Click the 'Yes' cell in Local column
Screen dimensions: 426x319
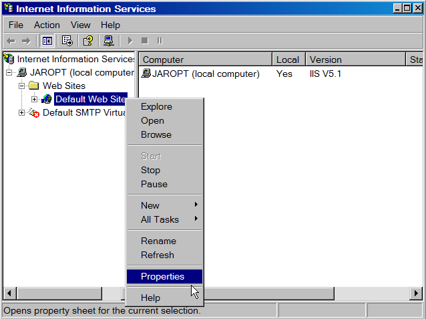pyautogui.click(x=284, y=74)
